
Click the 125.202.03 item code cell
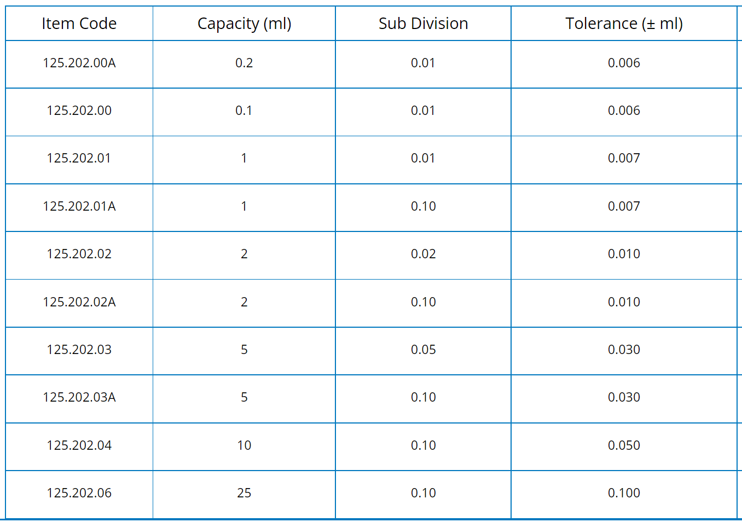click(x=79, y=350)
